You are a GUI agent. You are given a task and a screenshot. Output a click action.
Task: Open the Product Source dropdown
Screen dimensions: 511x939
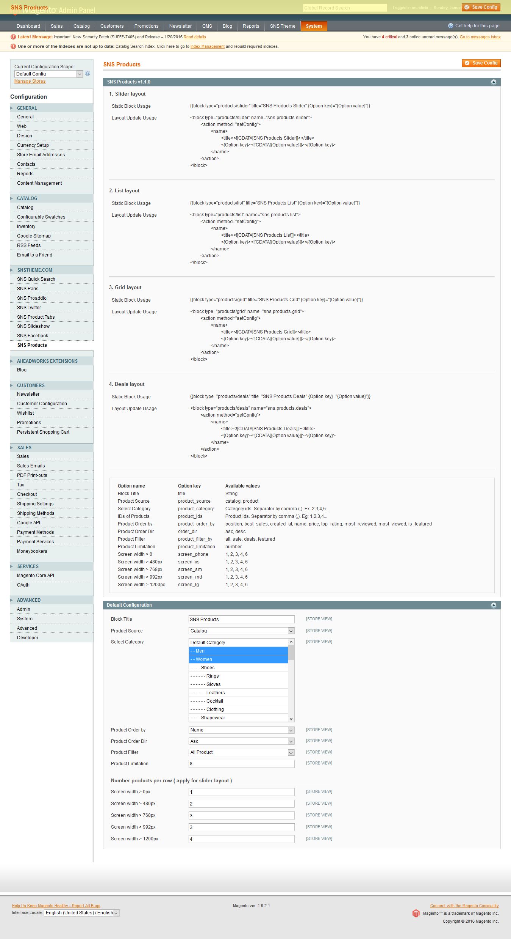click(241, 631)
